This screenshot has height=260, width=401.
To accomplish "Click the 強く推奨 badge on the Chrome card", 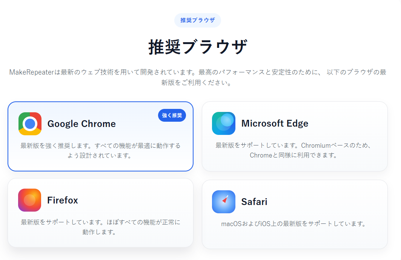I will [x=172, y=115].
